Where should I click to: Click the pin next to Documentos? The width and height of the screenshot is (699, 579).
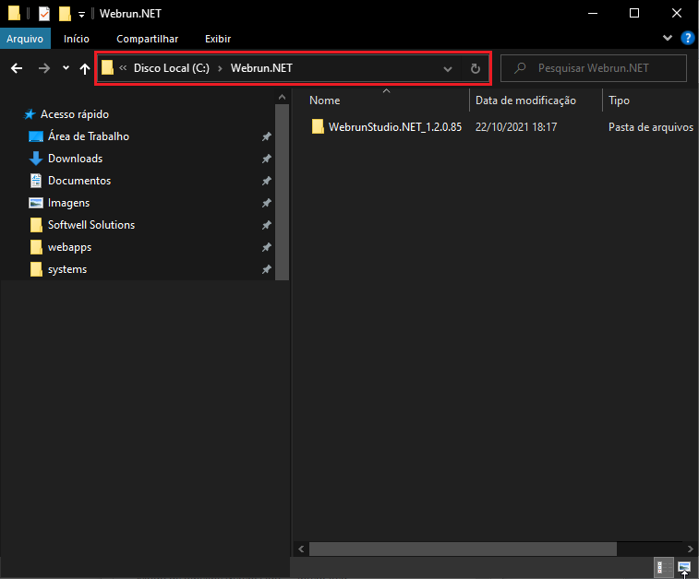click(x=267, y=181)
